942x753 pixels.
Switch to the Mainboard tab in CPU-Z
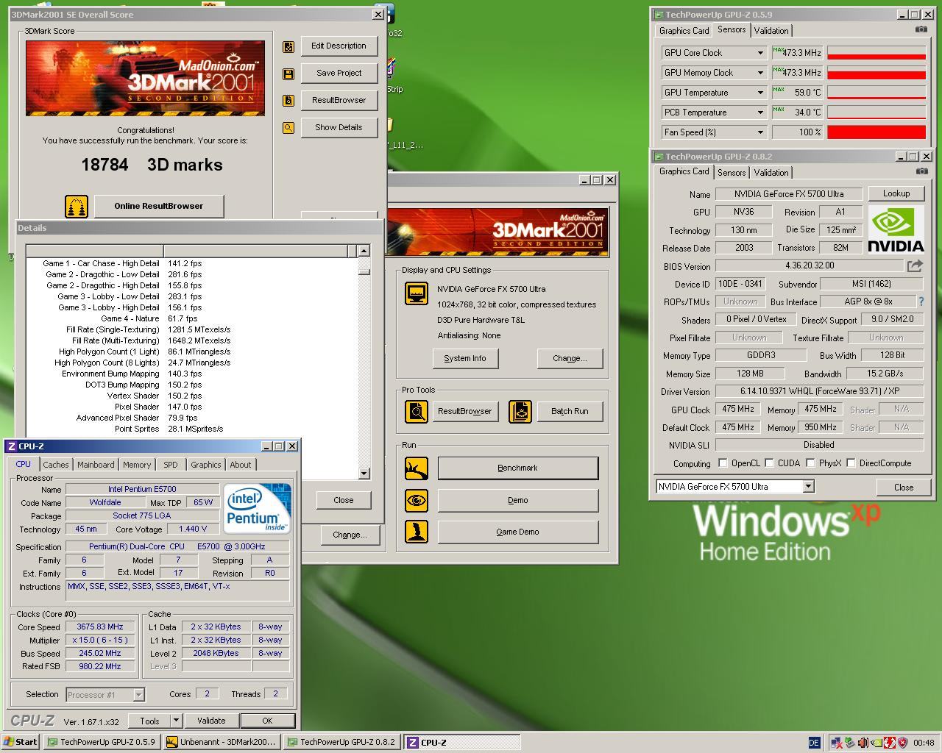point(96,465)
